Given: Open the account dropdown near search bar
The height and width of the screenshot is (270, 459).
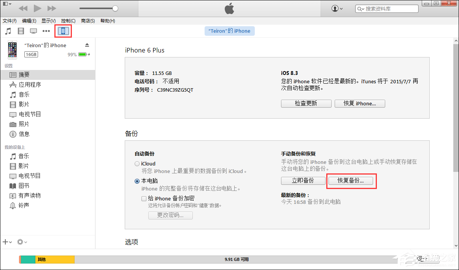Looking at the screenshot, I should 336,8.
